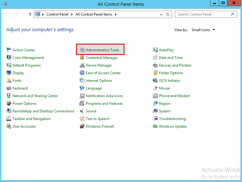Click the System computer icon

(x=155, y=111)
